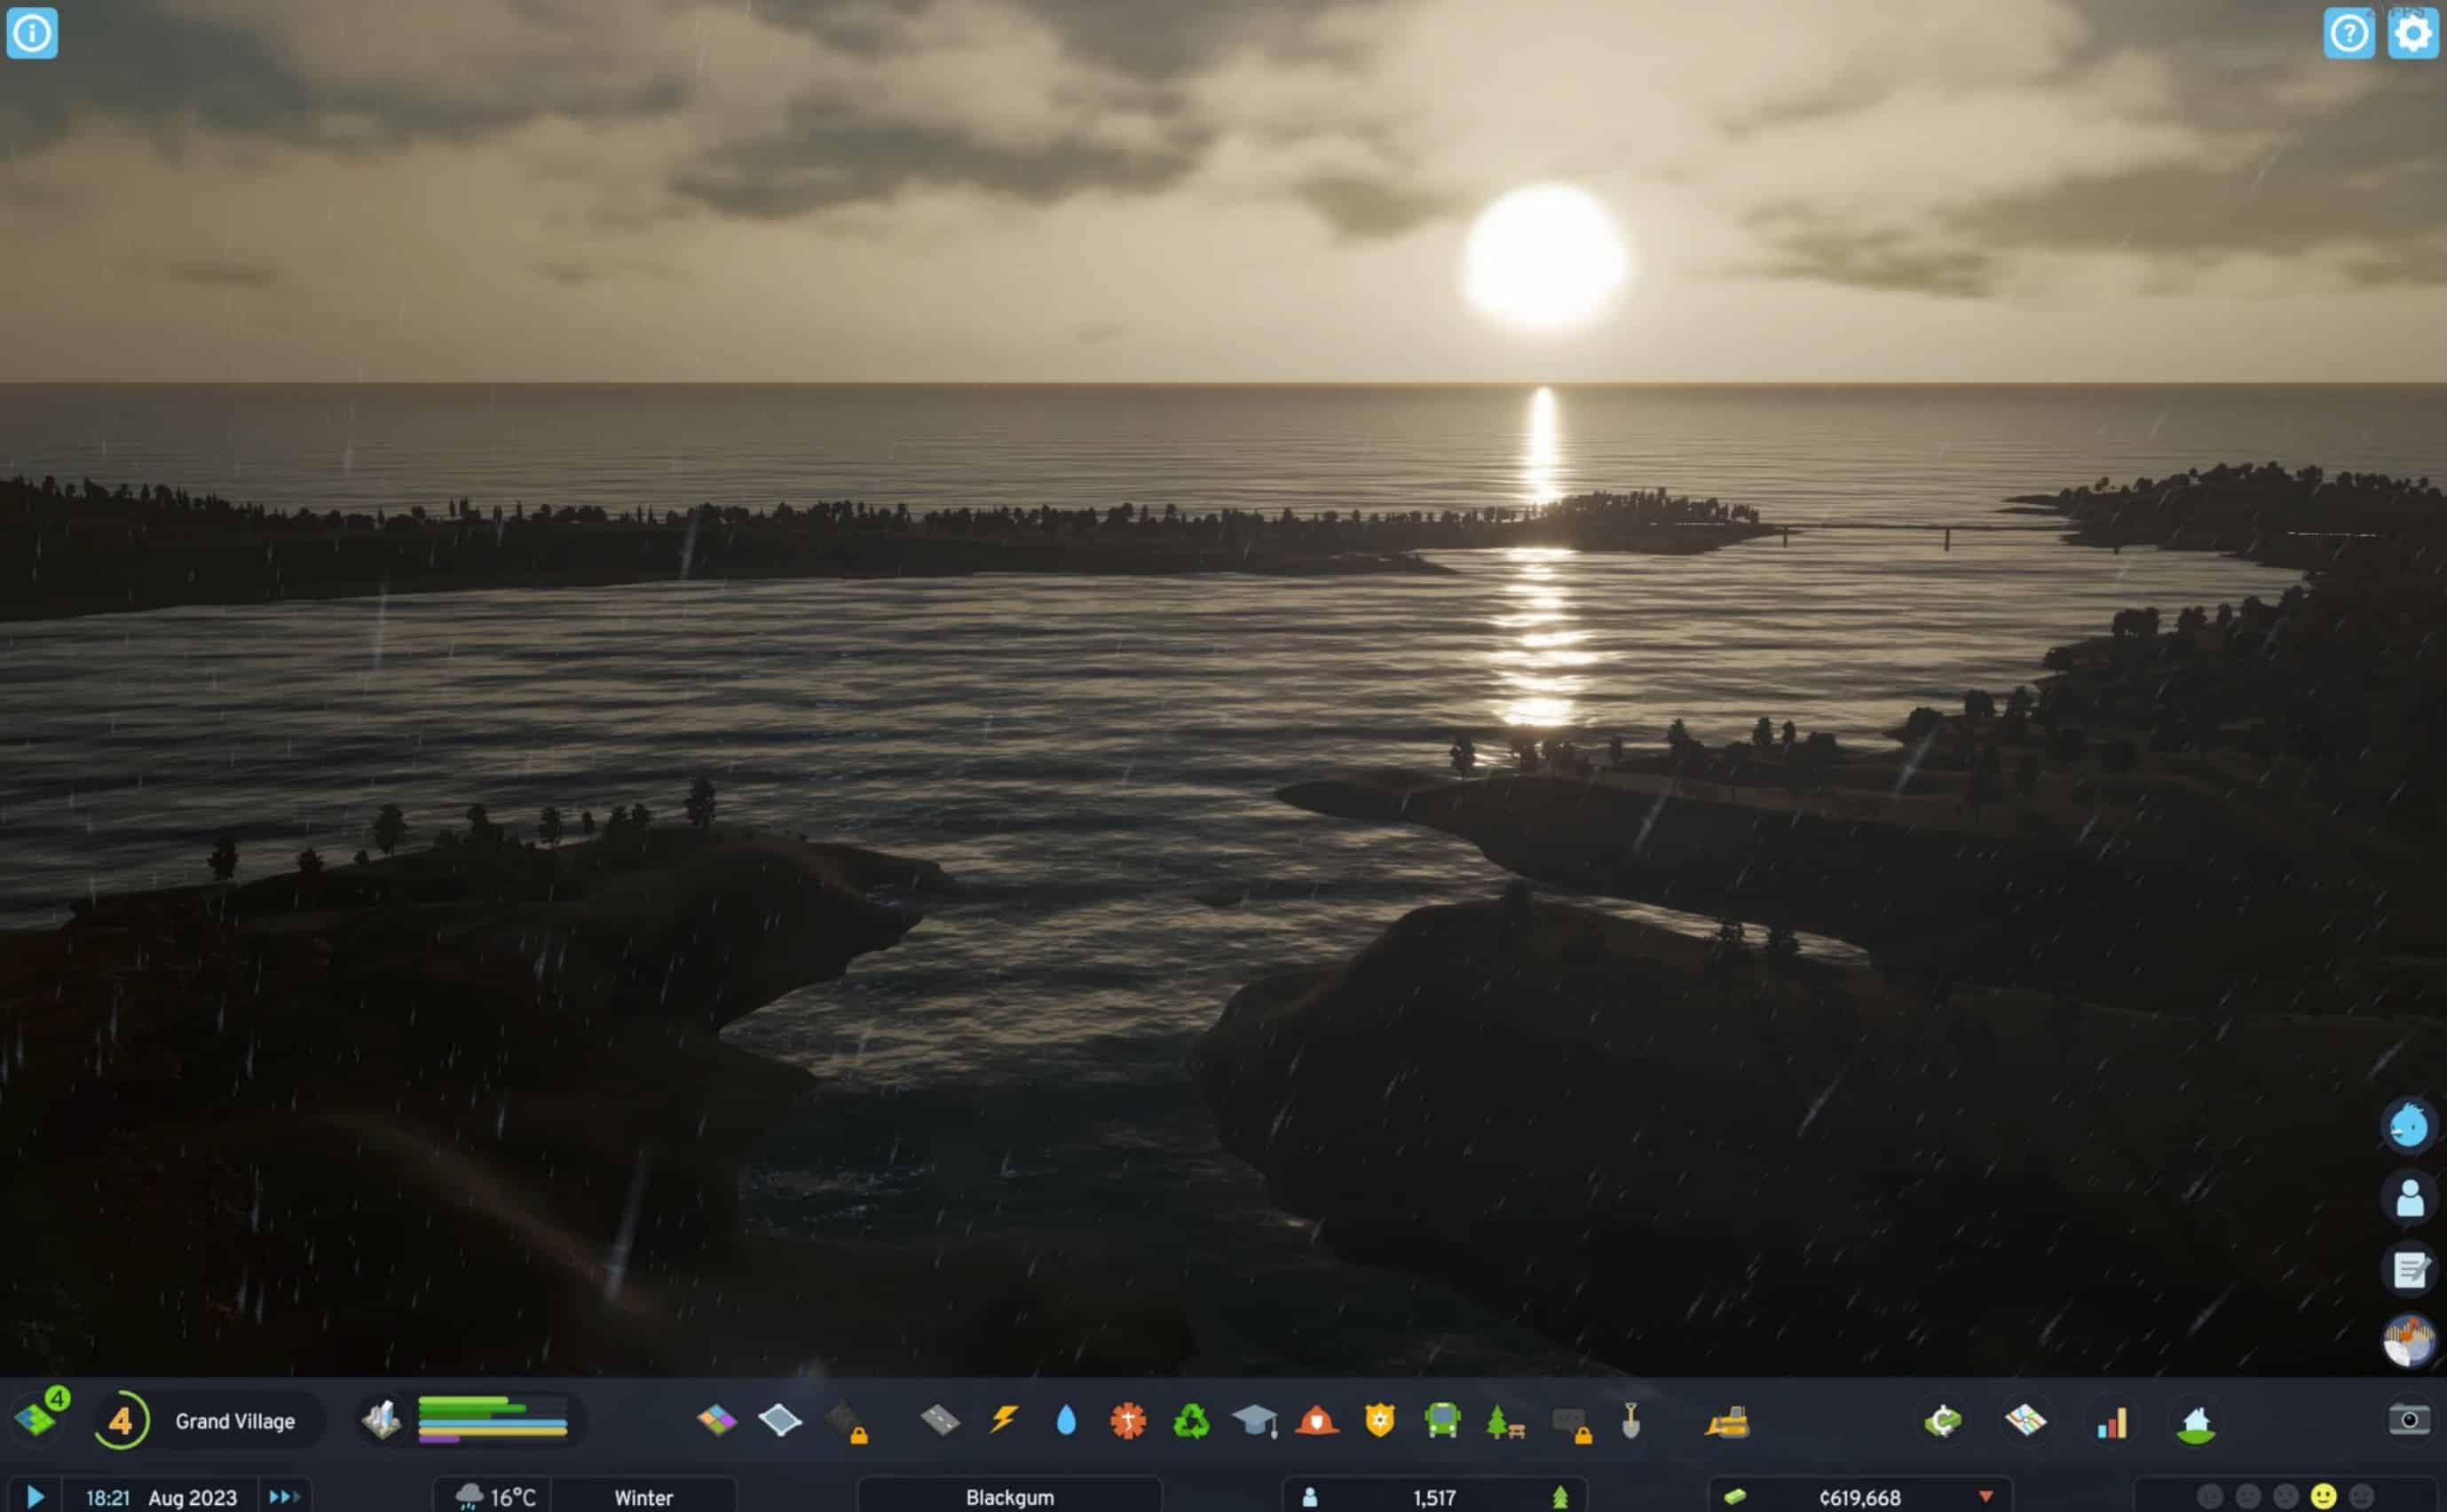Open the Chirper bird feed

2409,1126
